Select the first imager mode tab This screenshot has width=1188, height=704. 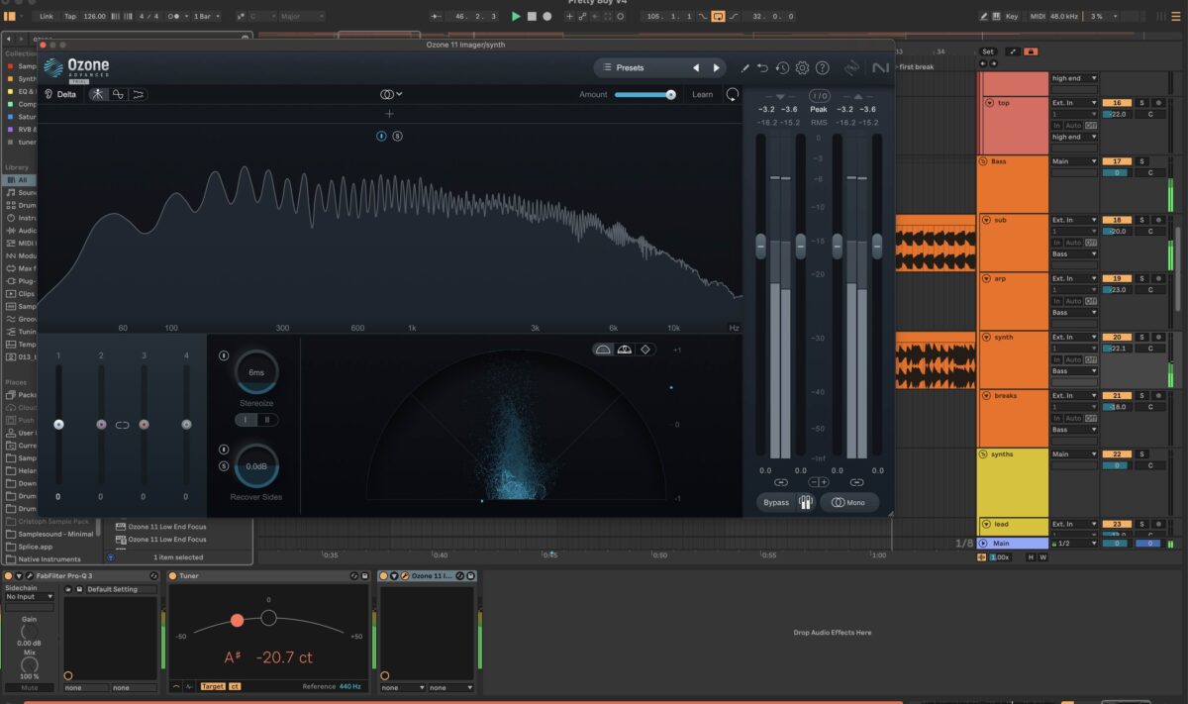[98, 95]
